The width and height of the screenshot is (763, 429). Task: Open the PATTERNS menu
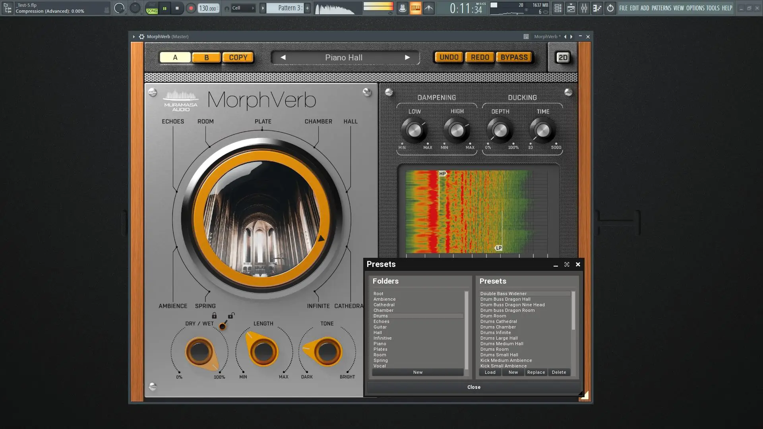(x=661, y=8)
